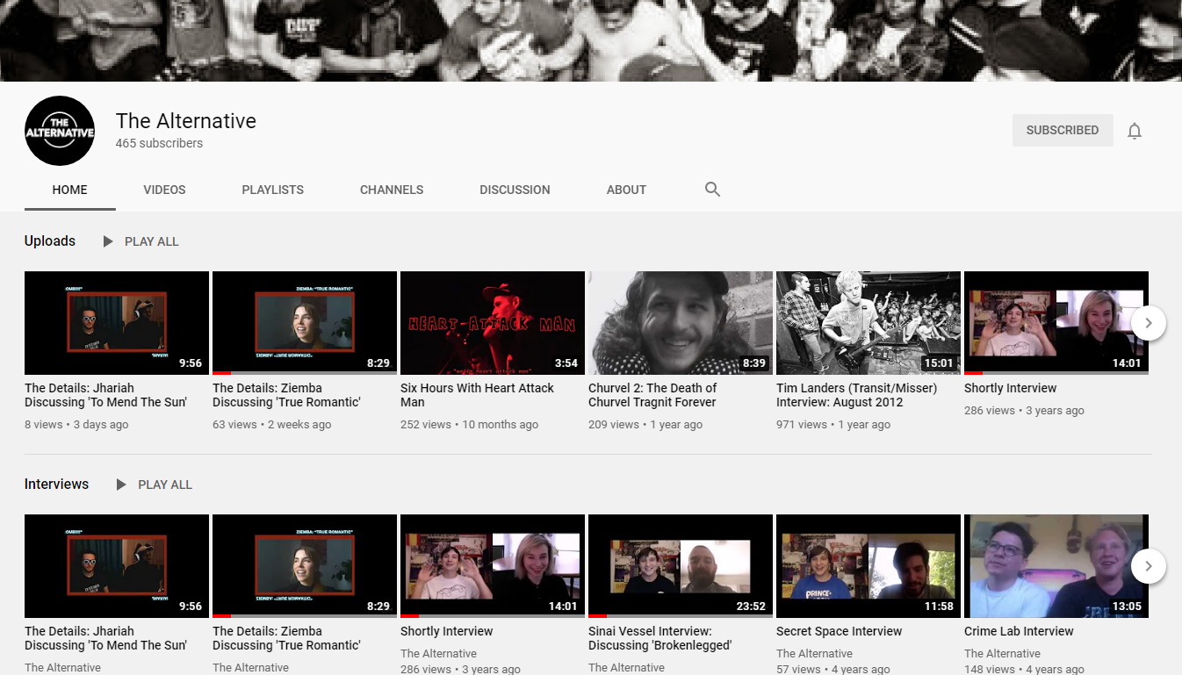This screenshot has height=675, width=1182.
Task: Open 'Sinai Vessel Interview: Discussing Brokenlegged' title
Action: 660,638
